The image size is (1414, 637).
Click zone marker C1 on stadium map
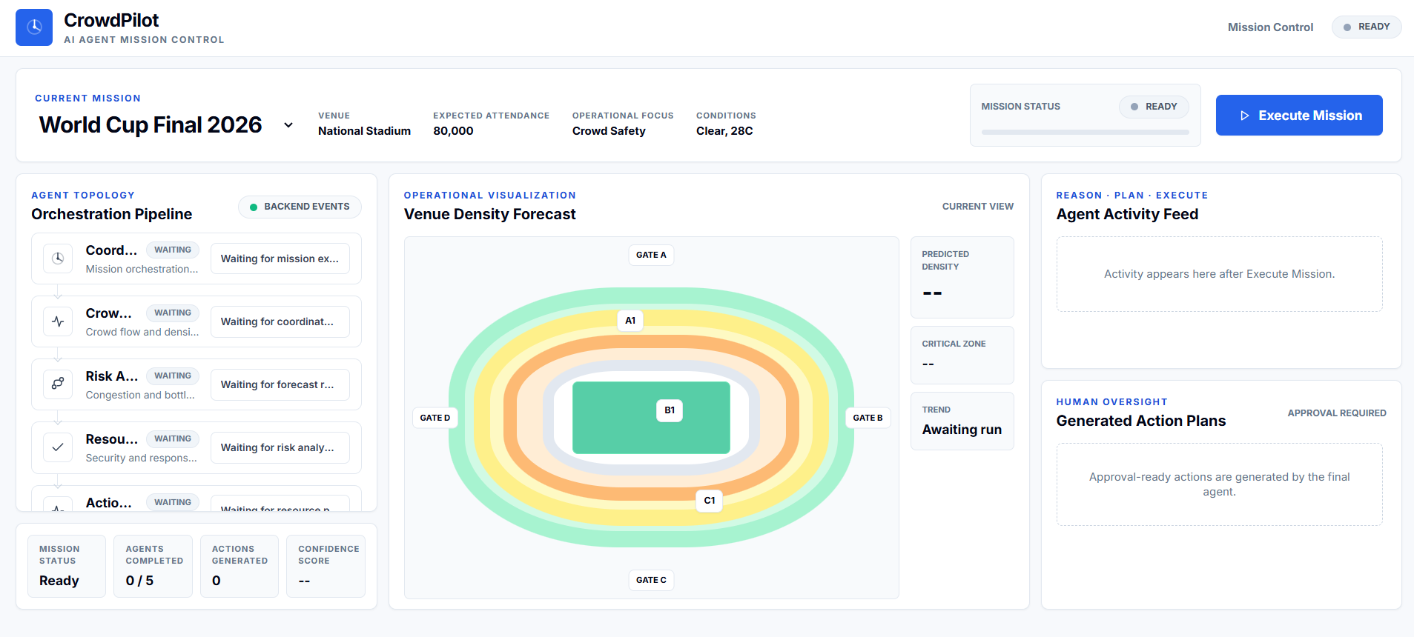[710, 501]
